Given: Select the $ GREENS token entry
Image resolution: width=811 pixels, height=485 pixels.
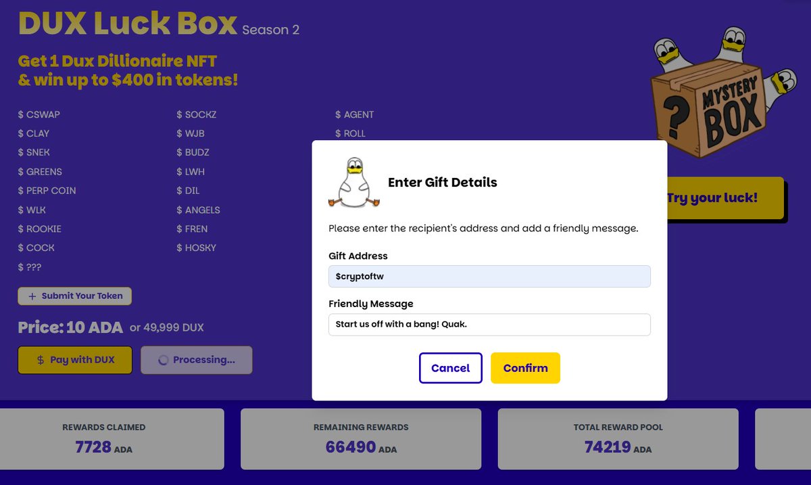Looking at the screenshot, I should (x=40, y=172).
